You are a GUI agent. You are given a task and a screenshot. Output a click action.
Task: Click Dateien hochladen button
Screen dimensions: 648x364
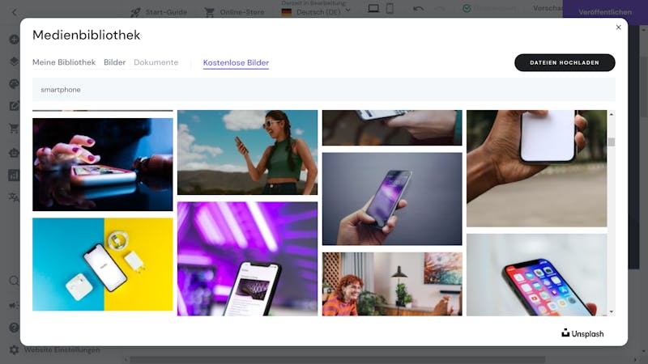(x=565, y=63)
